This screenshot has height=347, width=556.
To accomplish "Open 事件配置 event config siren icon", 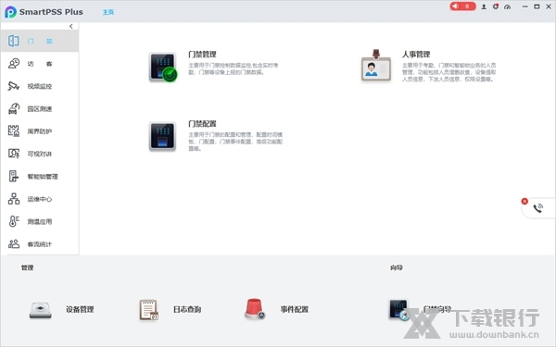I will (255, 309).
